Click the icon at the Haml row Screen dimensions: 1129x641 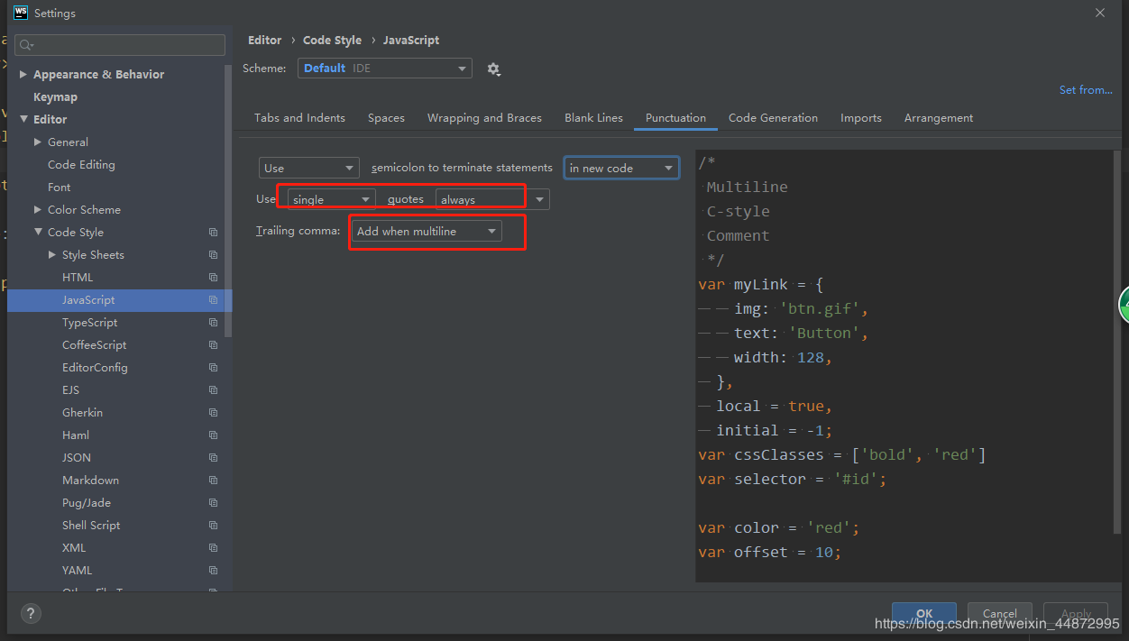pos(214,435)
